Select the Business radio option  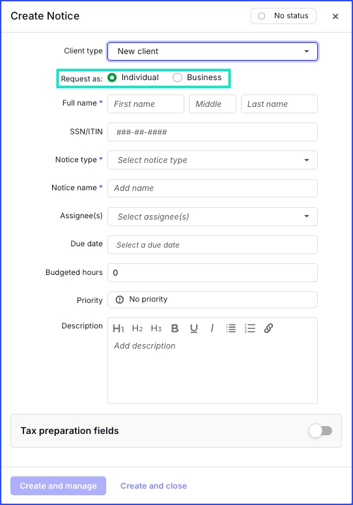pyautogui.click(x=177, y=78)
